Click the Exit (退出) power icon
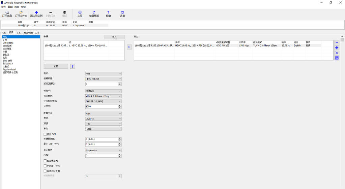This screenshot has width=345, height=189. click(x=122, y=12)
